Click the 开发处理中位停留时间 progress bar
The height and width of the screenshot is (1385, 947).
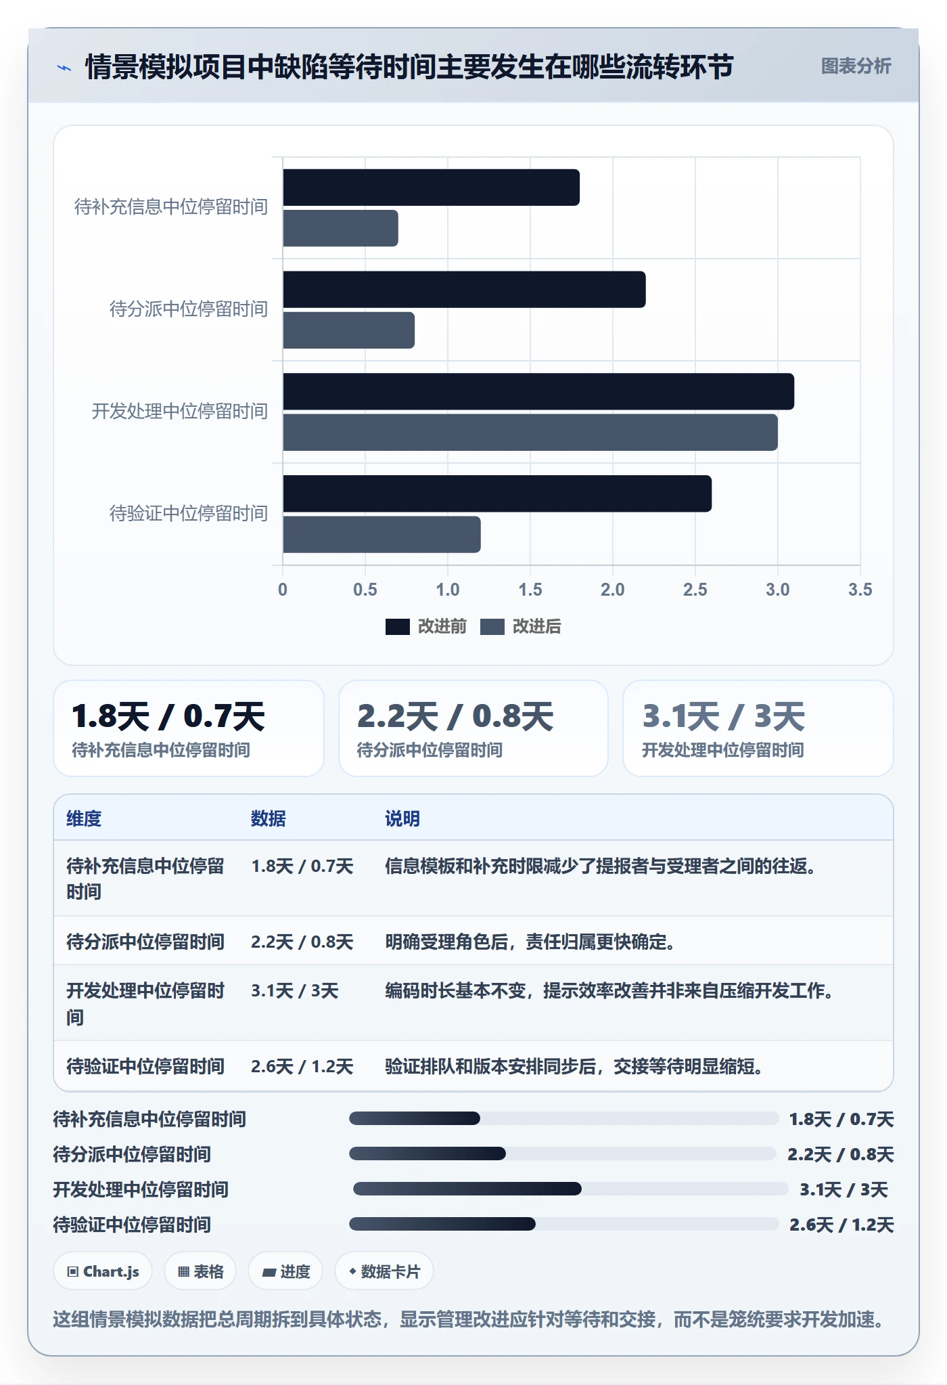571,1189
